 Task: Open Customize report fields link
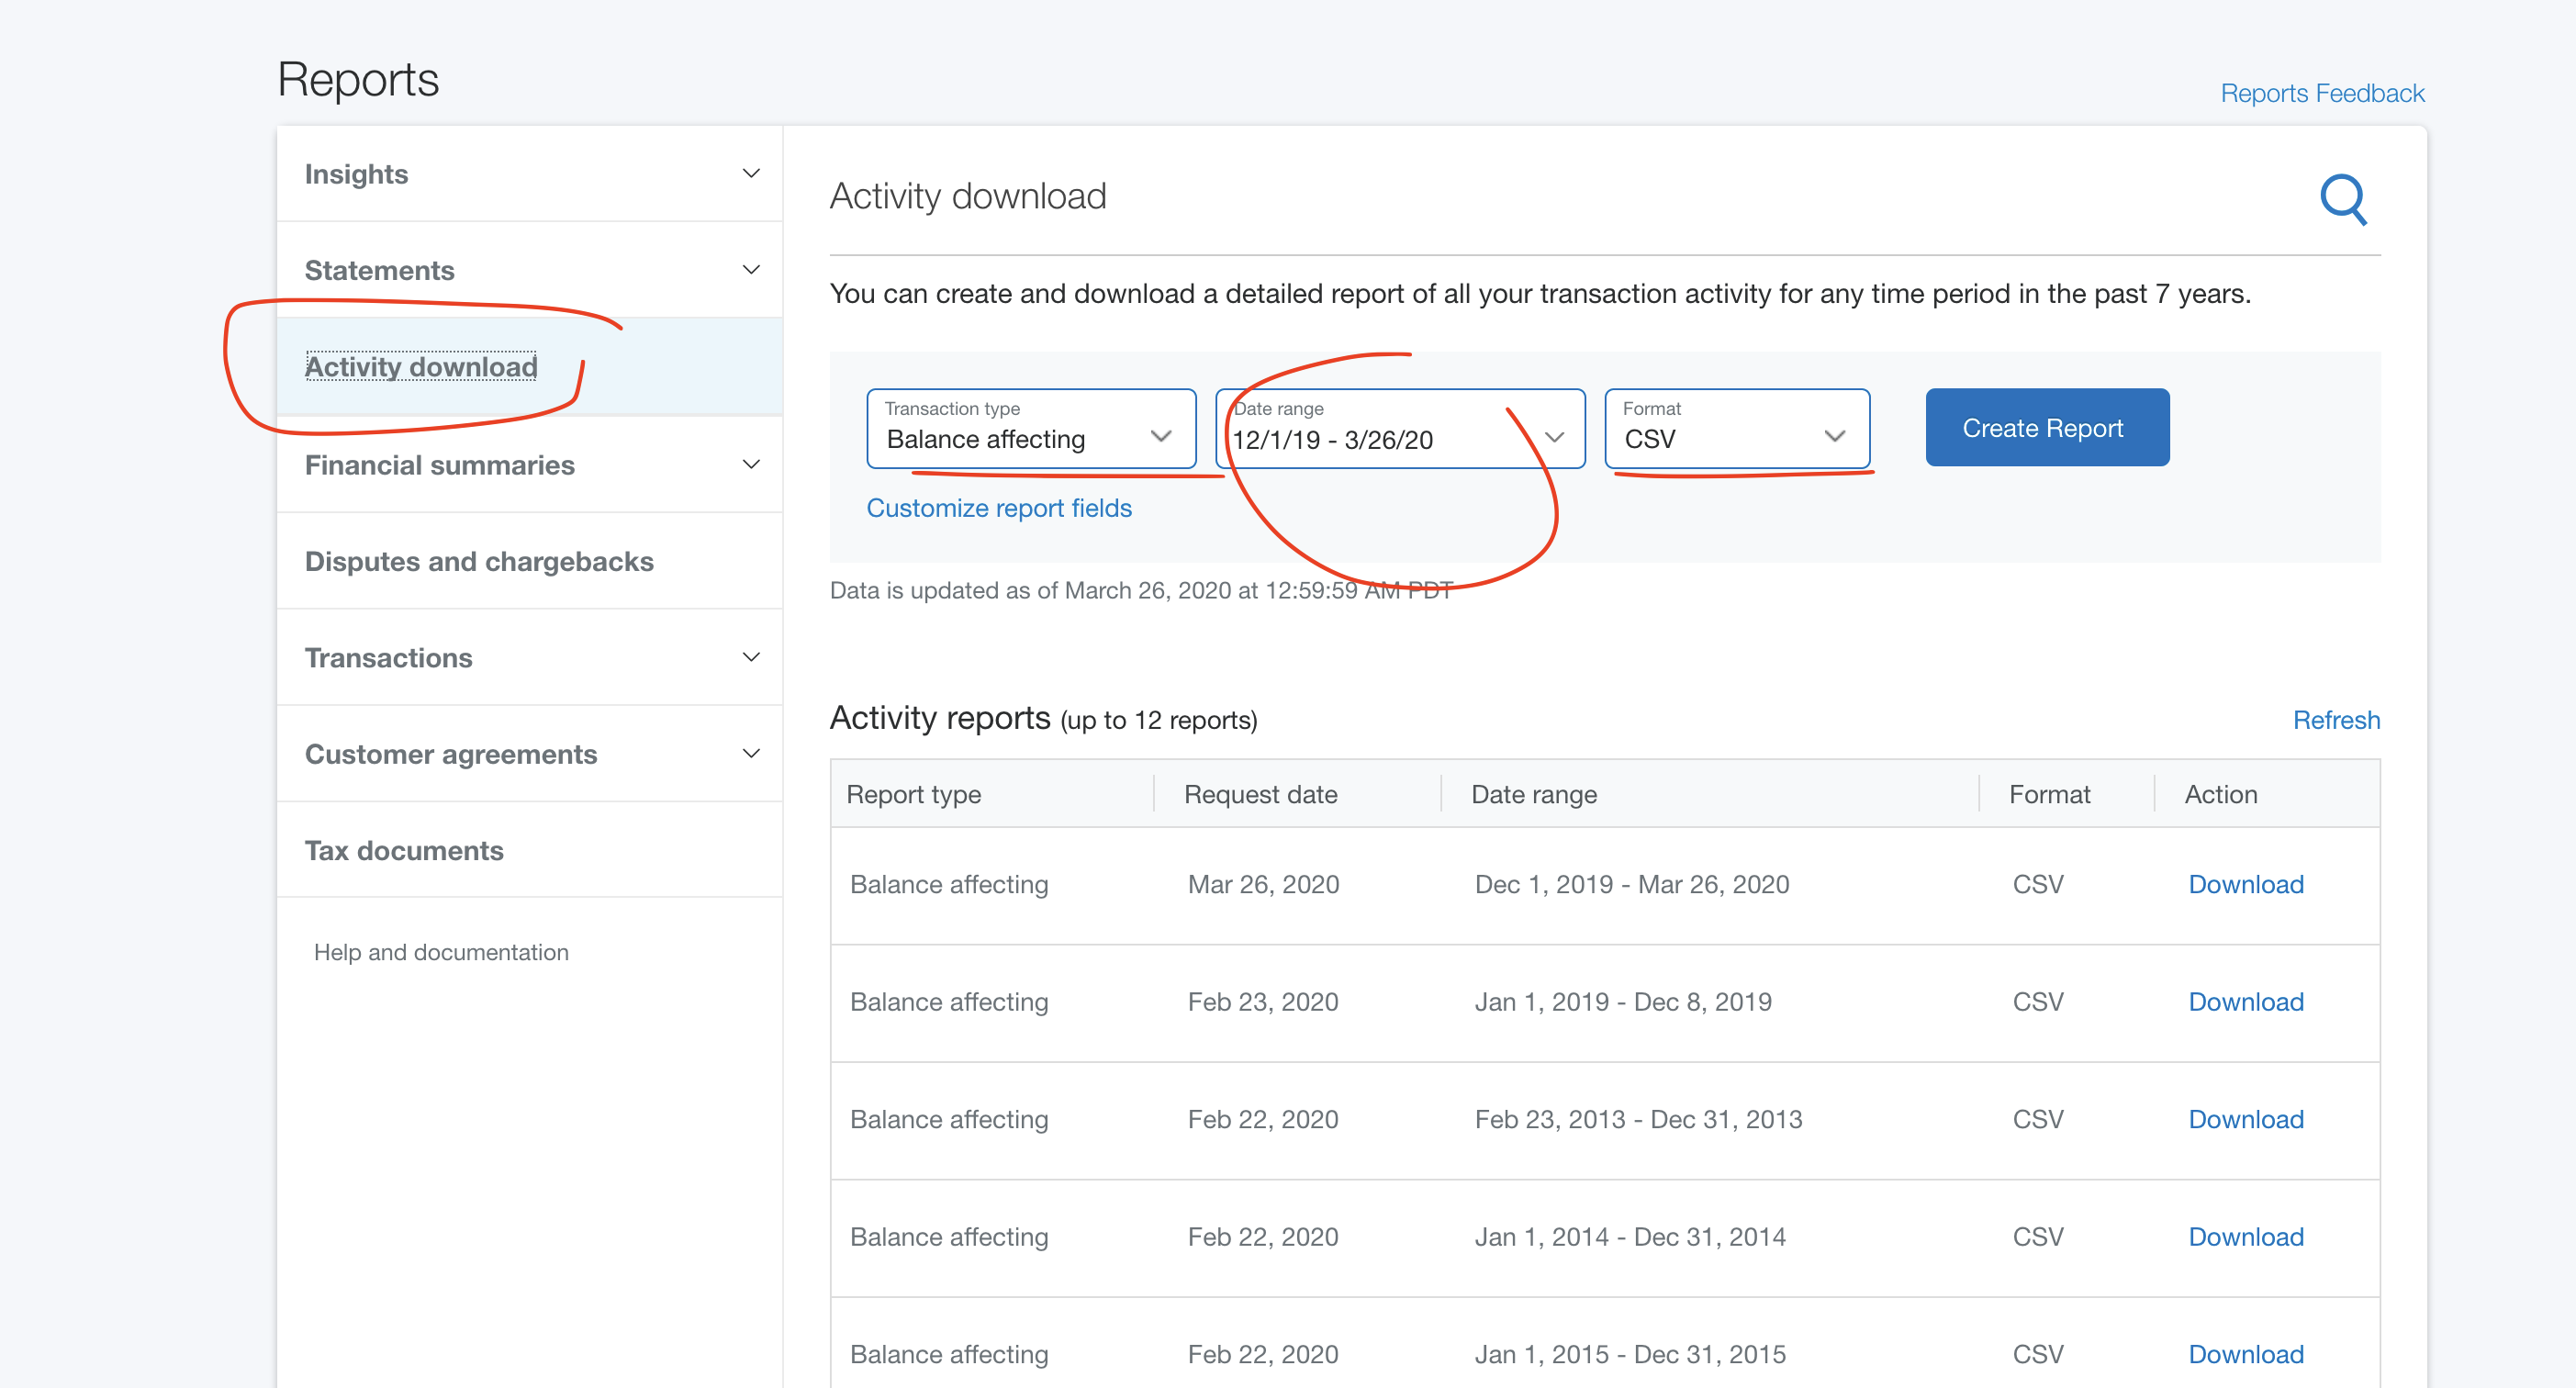click(x=998, y=508)
